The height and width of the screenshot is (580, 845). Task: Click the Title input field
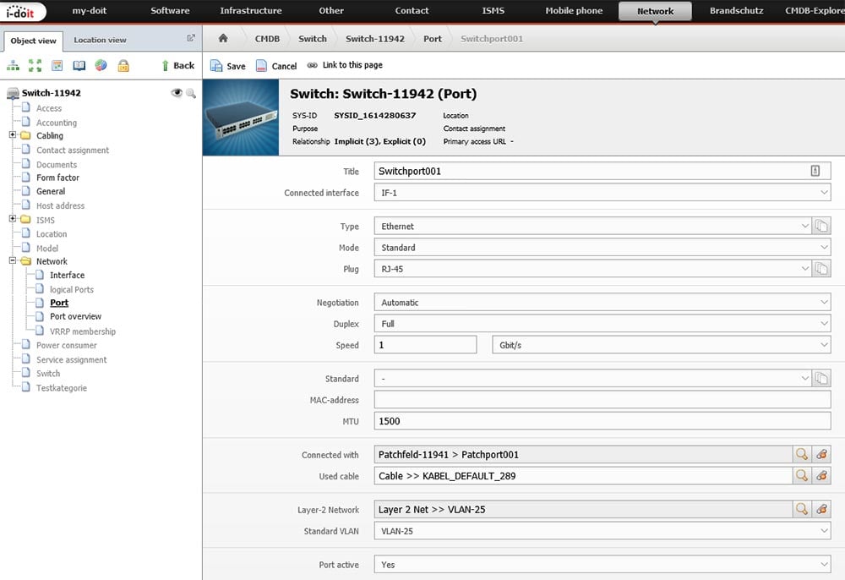tap(602, 171)
